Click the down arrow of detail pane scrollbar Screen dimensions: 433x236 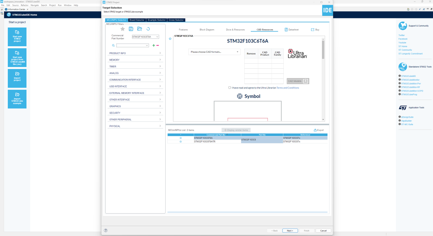click(323, 120)
